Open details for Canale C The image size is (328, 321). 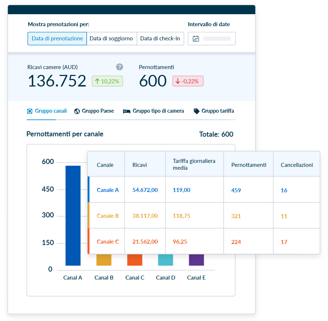(x=108, y=241)
